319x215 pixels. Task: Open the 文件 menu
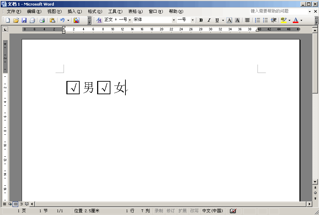[x=14, y=12]
